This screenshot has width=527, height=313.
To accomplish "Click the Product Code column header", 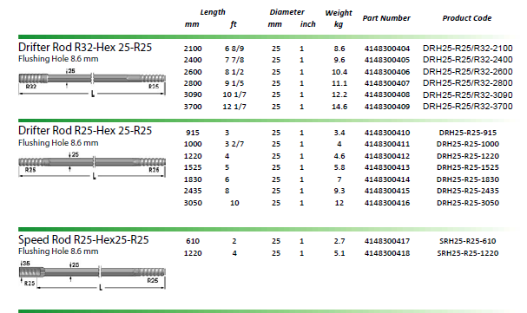I will pyautogui.click(x=467, y=18).
